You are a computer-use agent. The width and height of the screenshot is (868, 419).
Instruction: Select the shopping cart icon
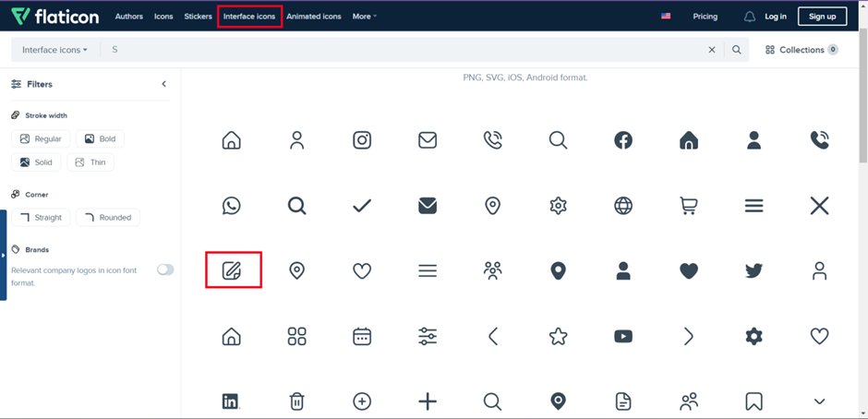[x=688, y=206]
